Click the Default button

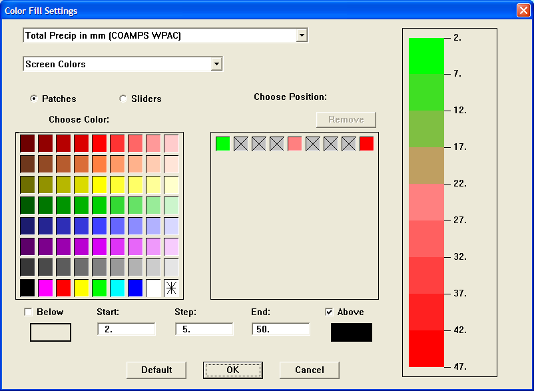point(156,370)
